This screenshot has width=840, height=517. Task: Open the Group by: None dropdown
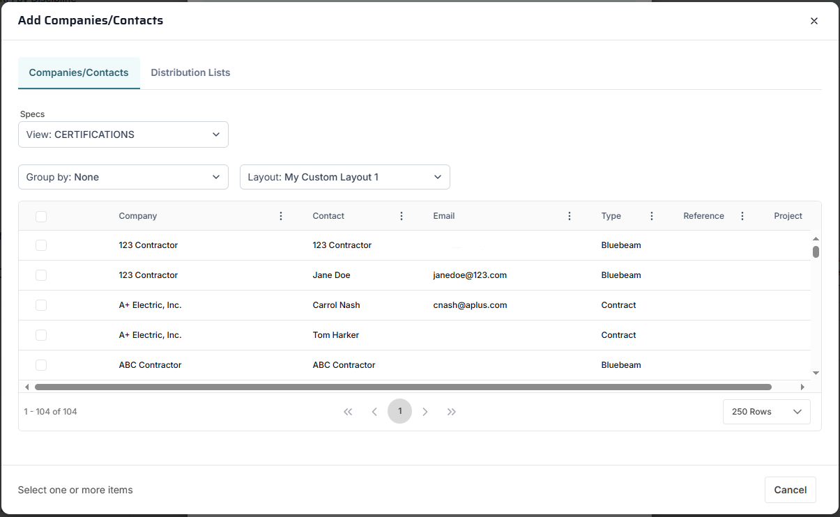pyautogui.click(x=123, y=177)
